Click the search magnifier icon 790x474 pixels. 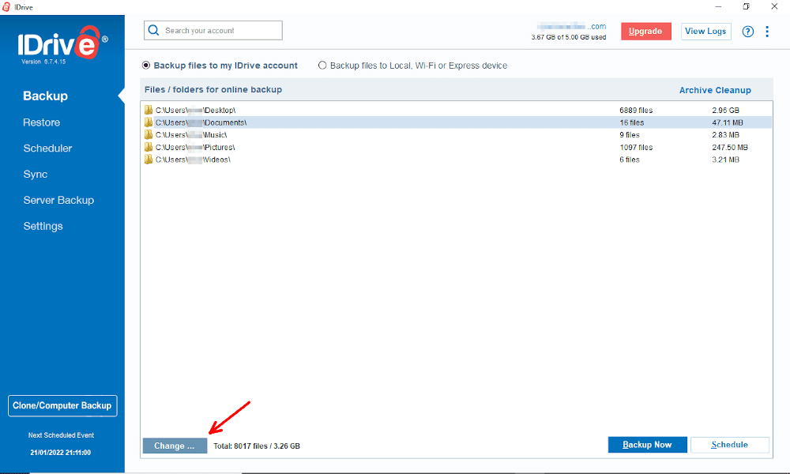[154, 30]
